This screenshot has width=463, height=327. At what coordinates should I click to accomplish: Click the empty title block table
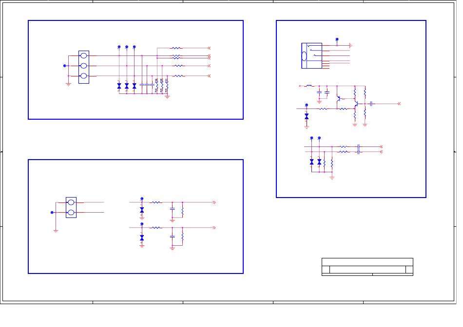[x=367, y=267]
